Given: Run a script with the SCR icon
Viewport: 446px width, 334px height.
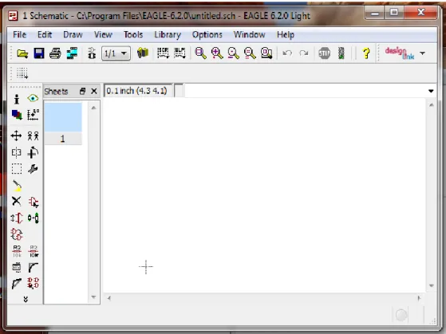Looking at the screenshot, I should pyautogui.click(x=163, y=53).
